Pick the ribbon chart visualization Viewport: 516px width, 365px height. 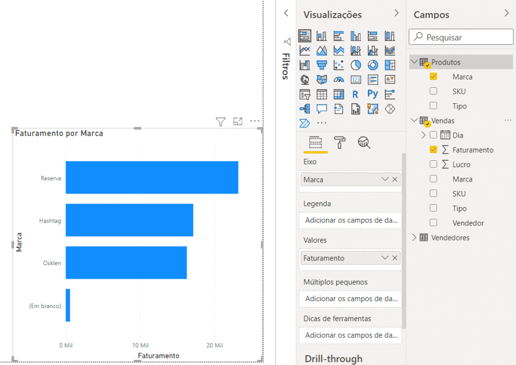click(x=390, y=50)
